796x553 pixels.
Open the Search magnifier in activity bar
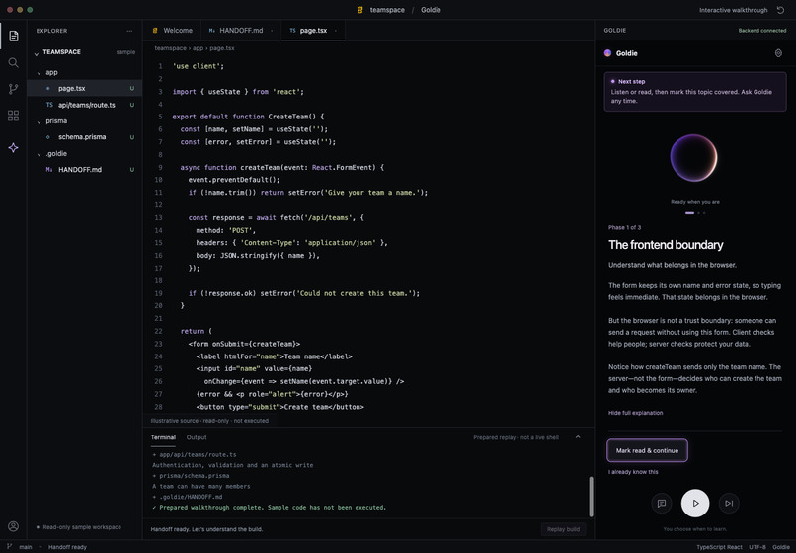tap(14, 62)
